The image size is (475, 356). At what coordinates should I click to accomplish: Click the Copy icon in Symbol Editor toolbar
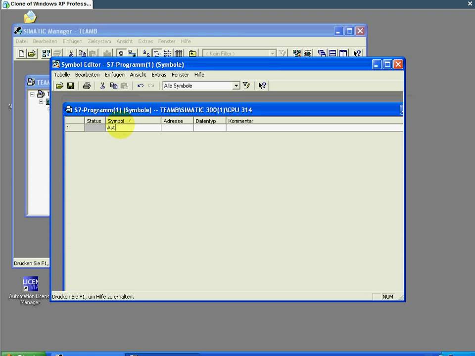[x=114, y=86]
